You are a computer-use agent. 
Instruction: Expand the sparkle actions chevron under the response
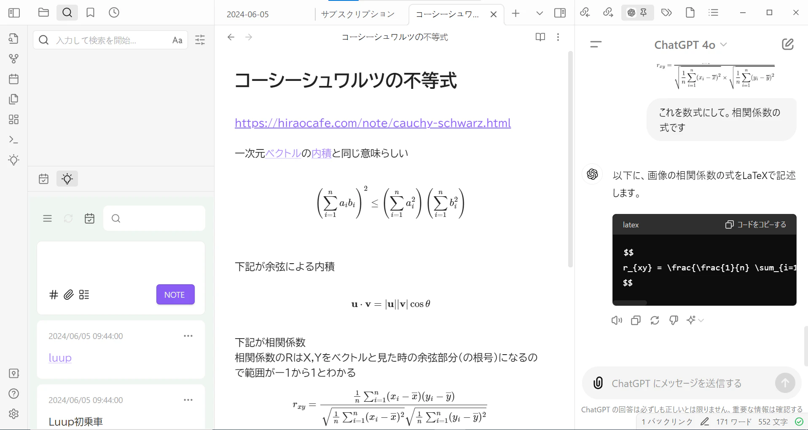tap(701, 320)
